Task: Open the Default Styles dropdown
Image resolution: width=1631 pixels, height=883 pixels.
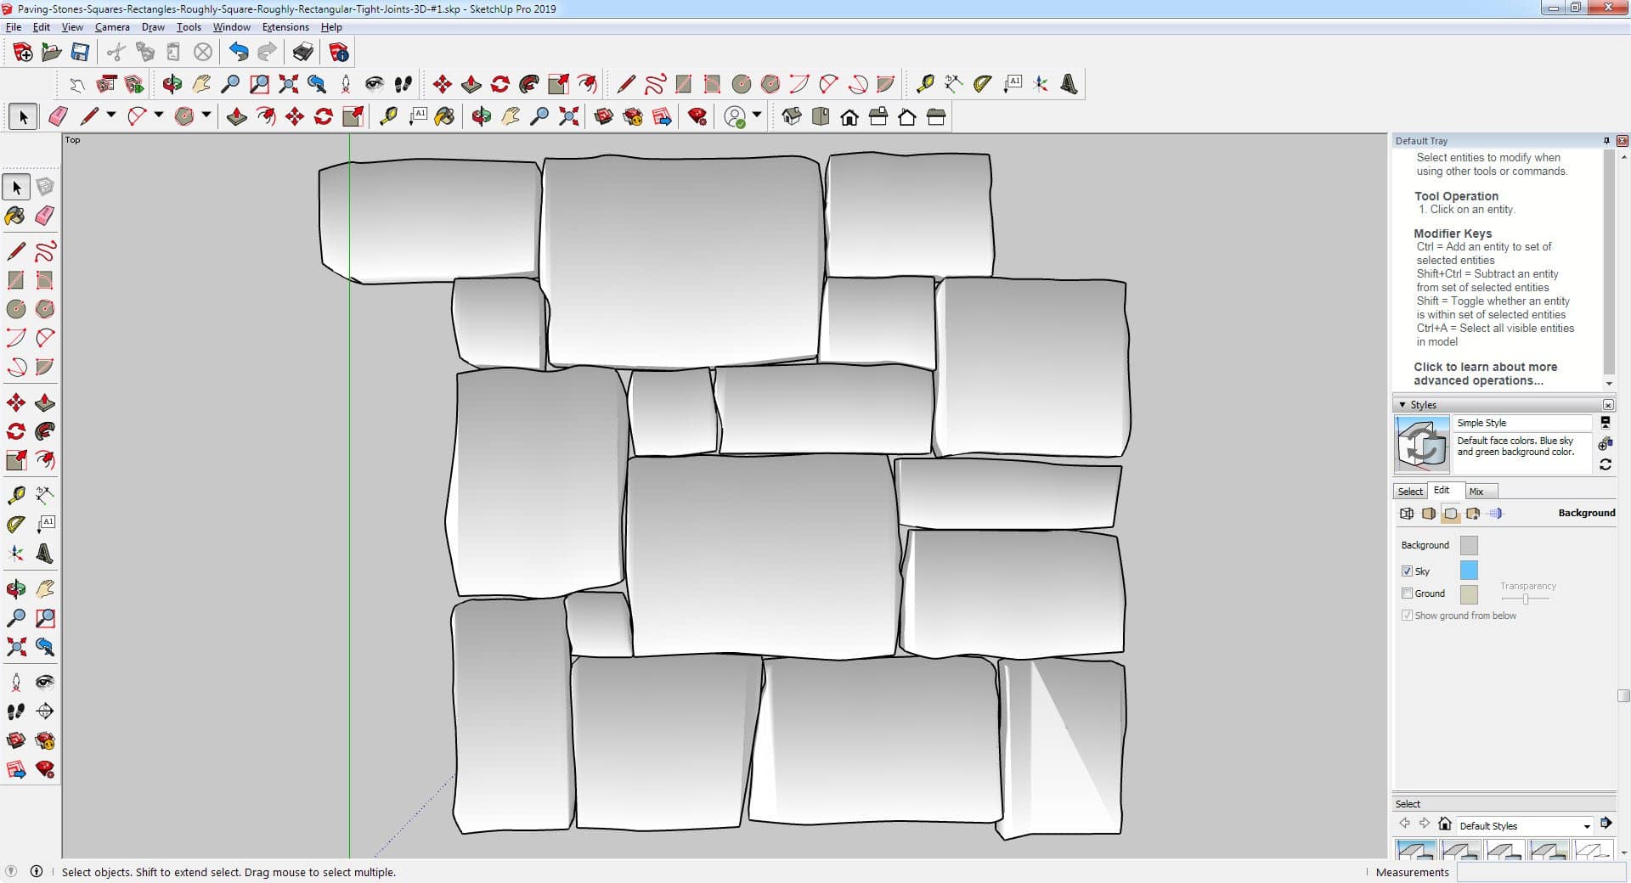Action: (1586, 826)
